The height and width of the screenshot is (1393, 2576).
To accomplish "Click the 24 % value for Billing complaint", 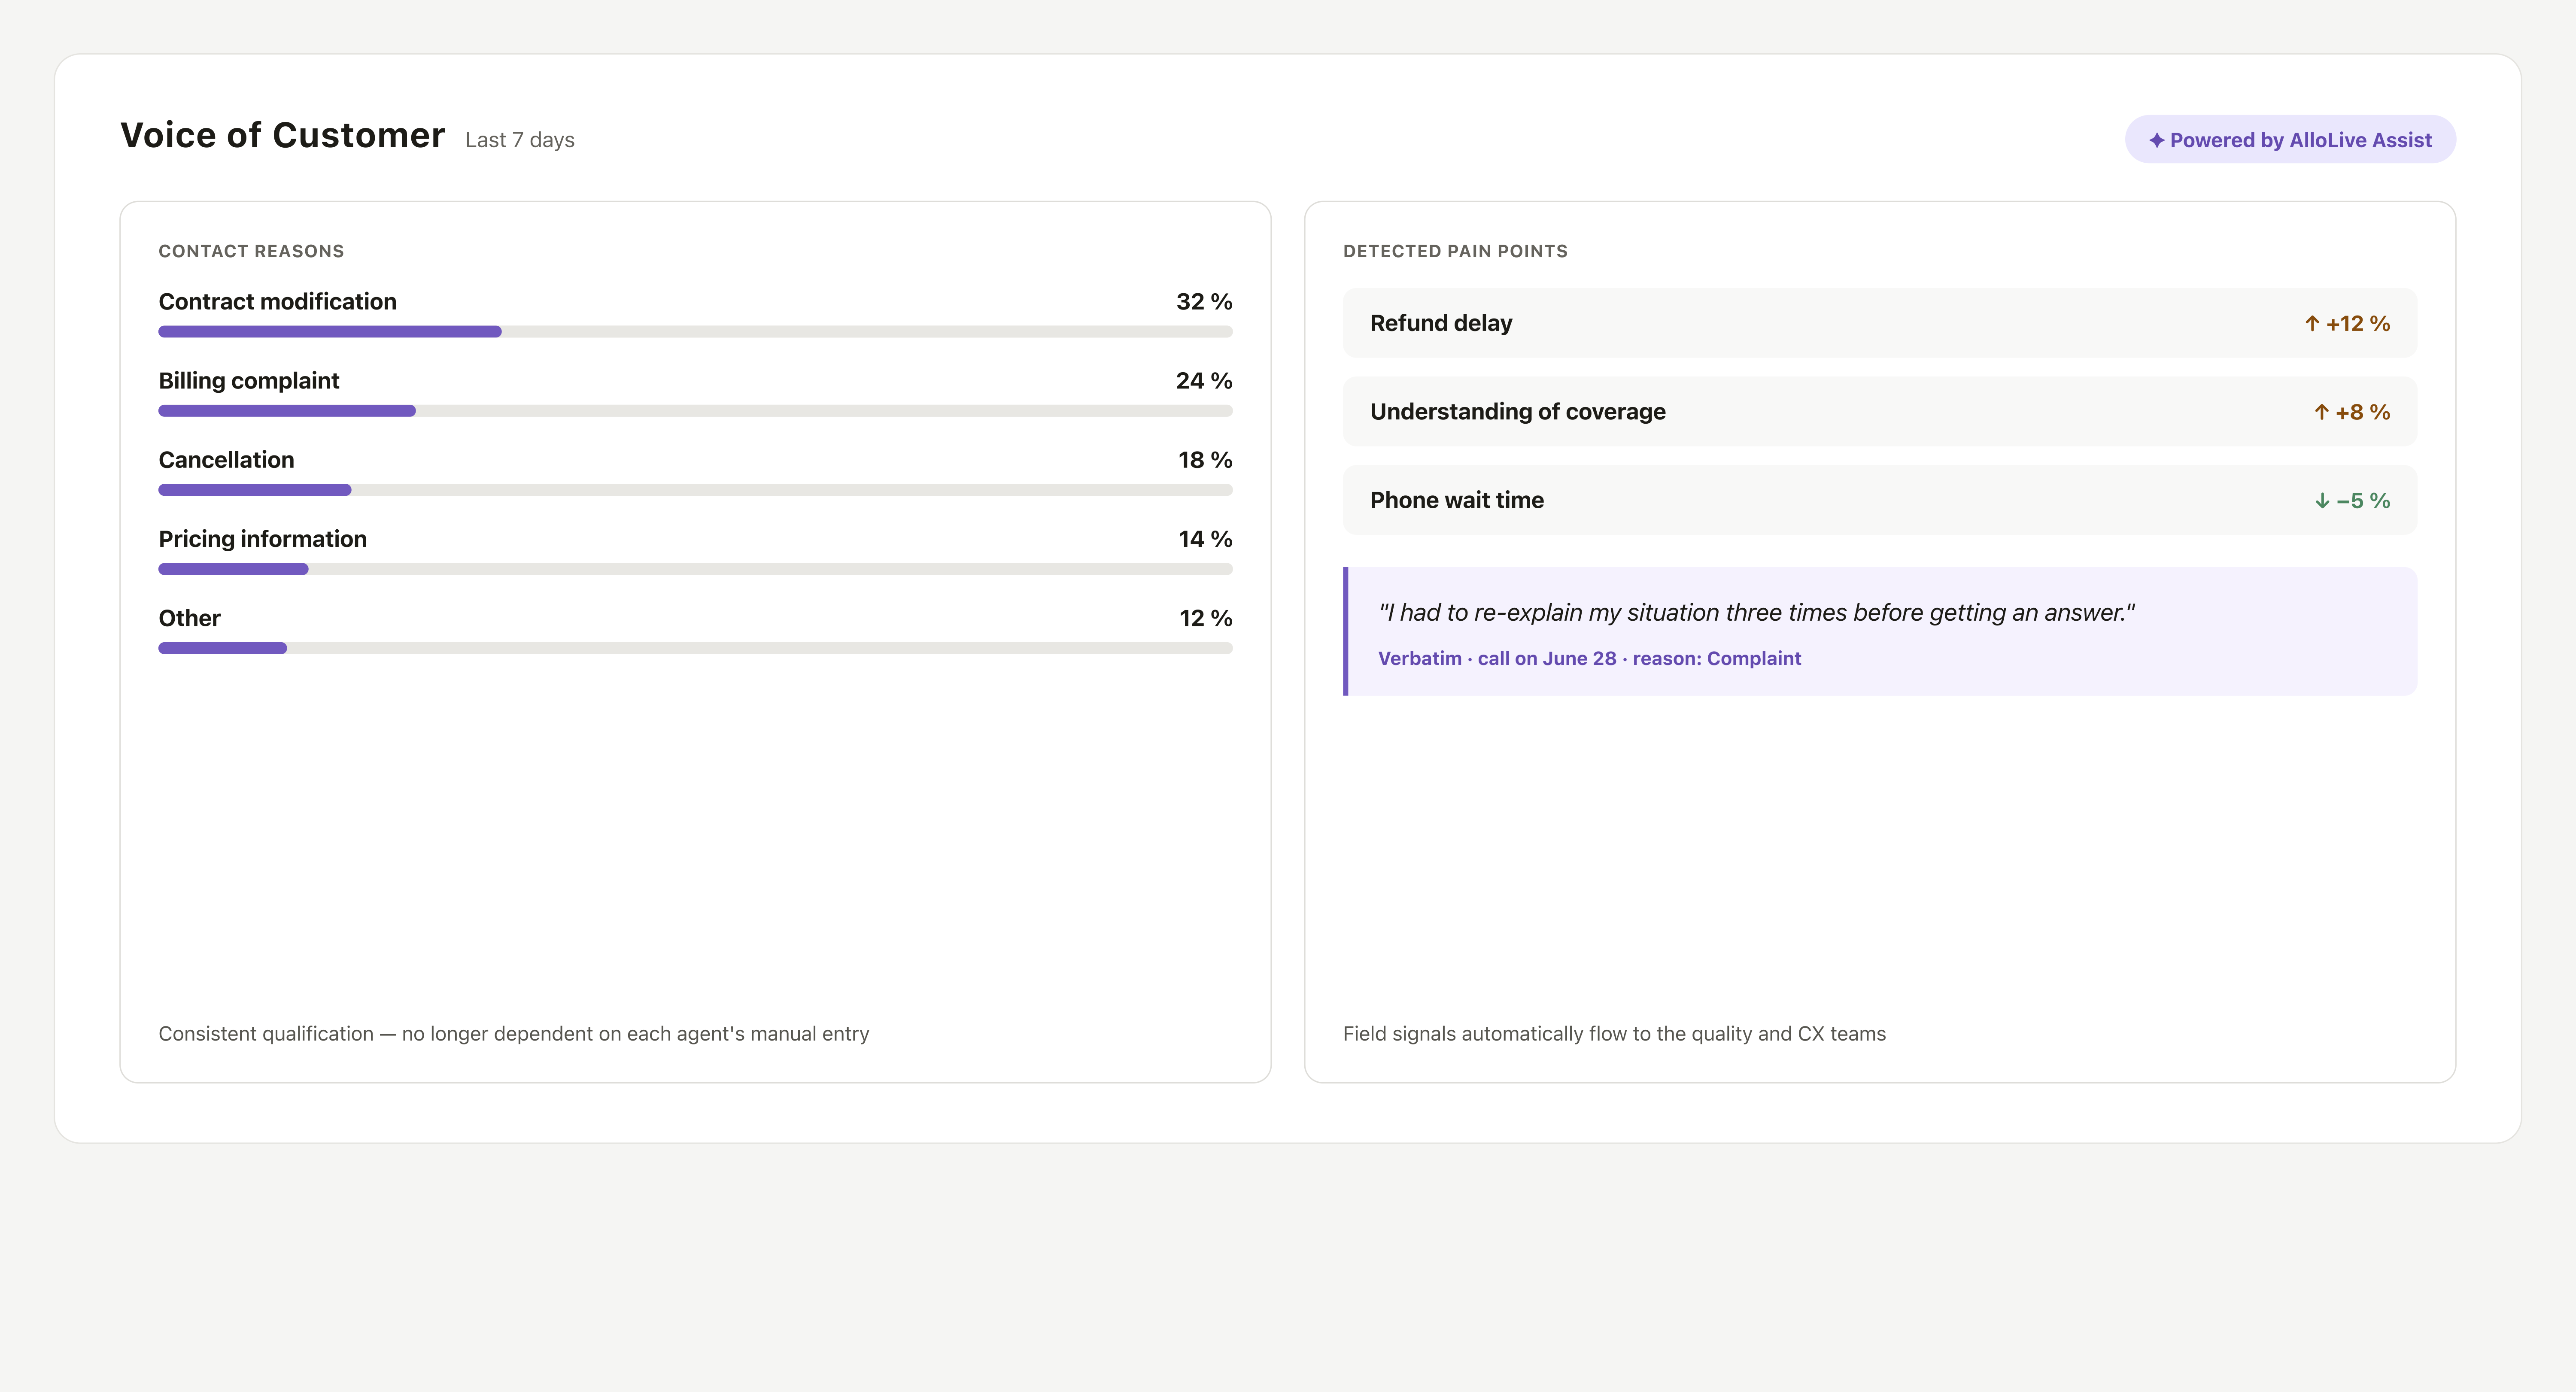I will coord(1204,381).
